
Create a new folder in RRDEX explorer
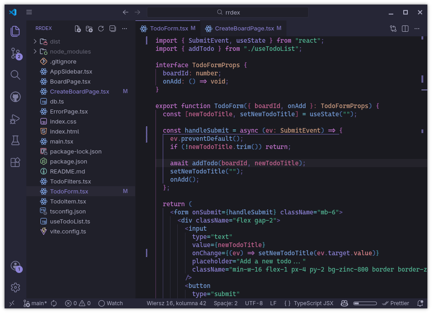pos(89,29)
